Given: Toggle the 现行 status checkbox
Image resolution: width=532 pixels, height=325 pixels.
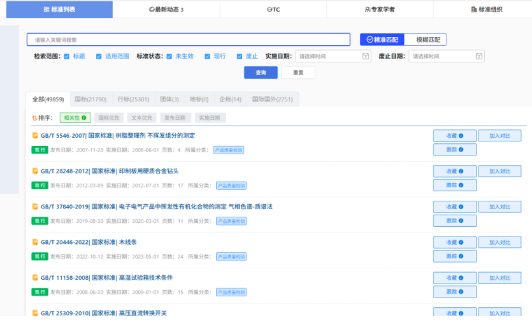Looking at the screenshot, I should point(207,56).
